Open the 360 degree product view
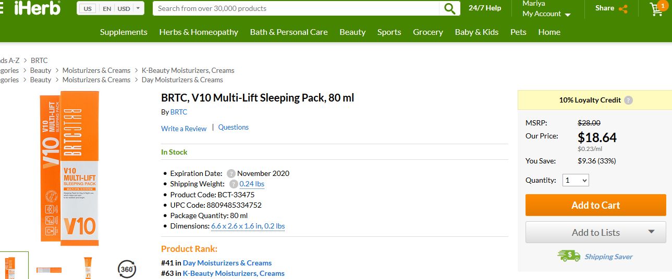Screen dimensions: 672x279 pos(127,269)
